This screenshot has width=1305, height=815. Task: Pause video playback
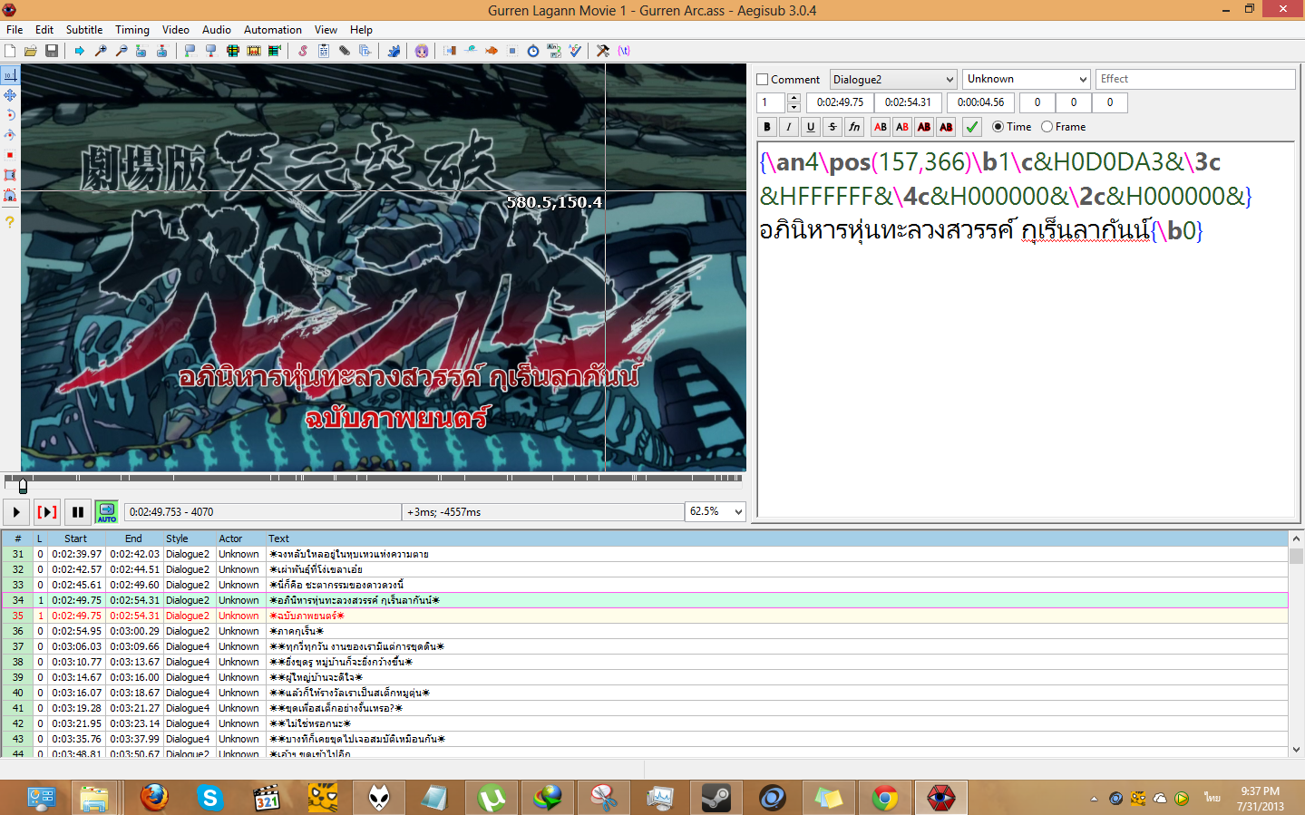[x=78, y=512]
